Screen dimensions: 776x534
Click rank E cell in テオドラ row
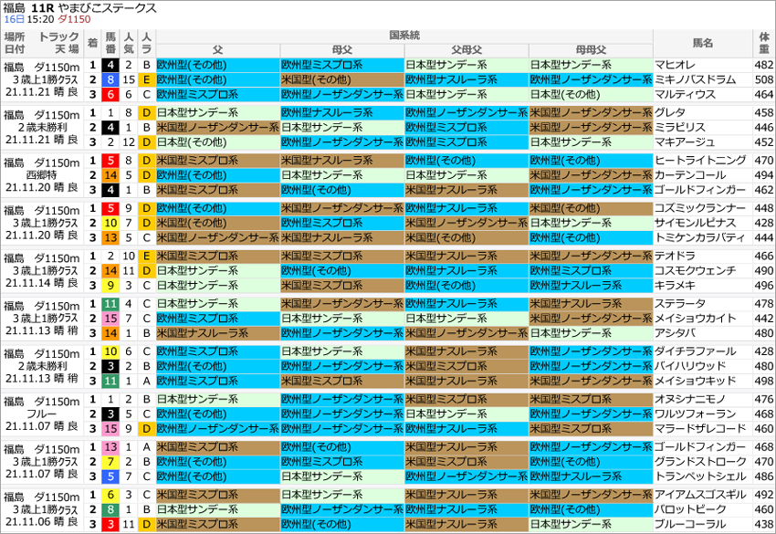pyautogui.click(x=146, y=256)
